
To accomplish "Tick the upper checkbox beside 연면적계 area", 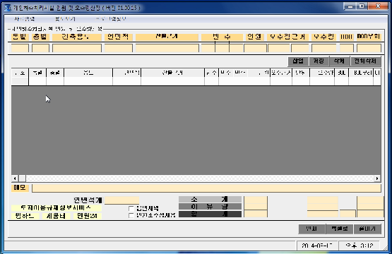I will coord(131,208).
